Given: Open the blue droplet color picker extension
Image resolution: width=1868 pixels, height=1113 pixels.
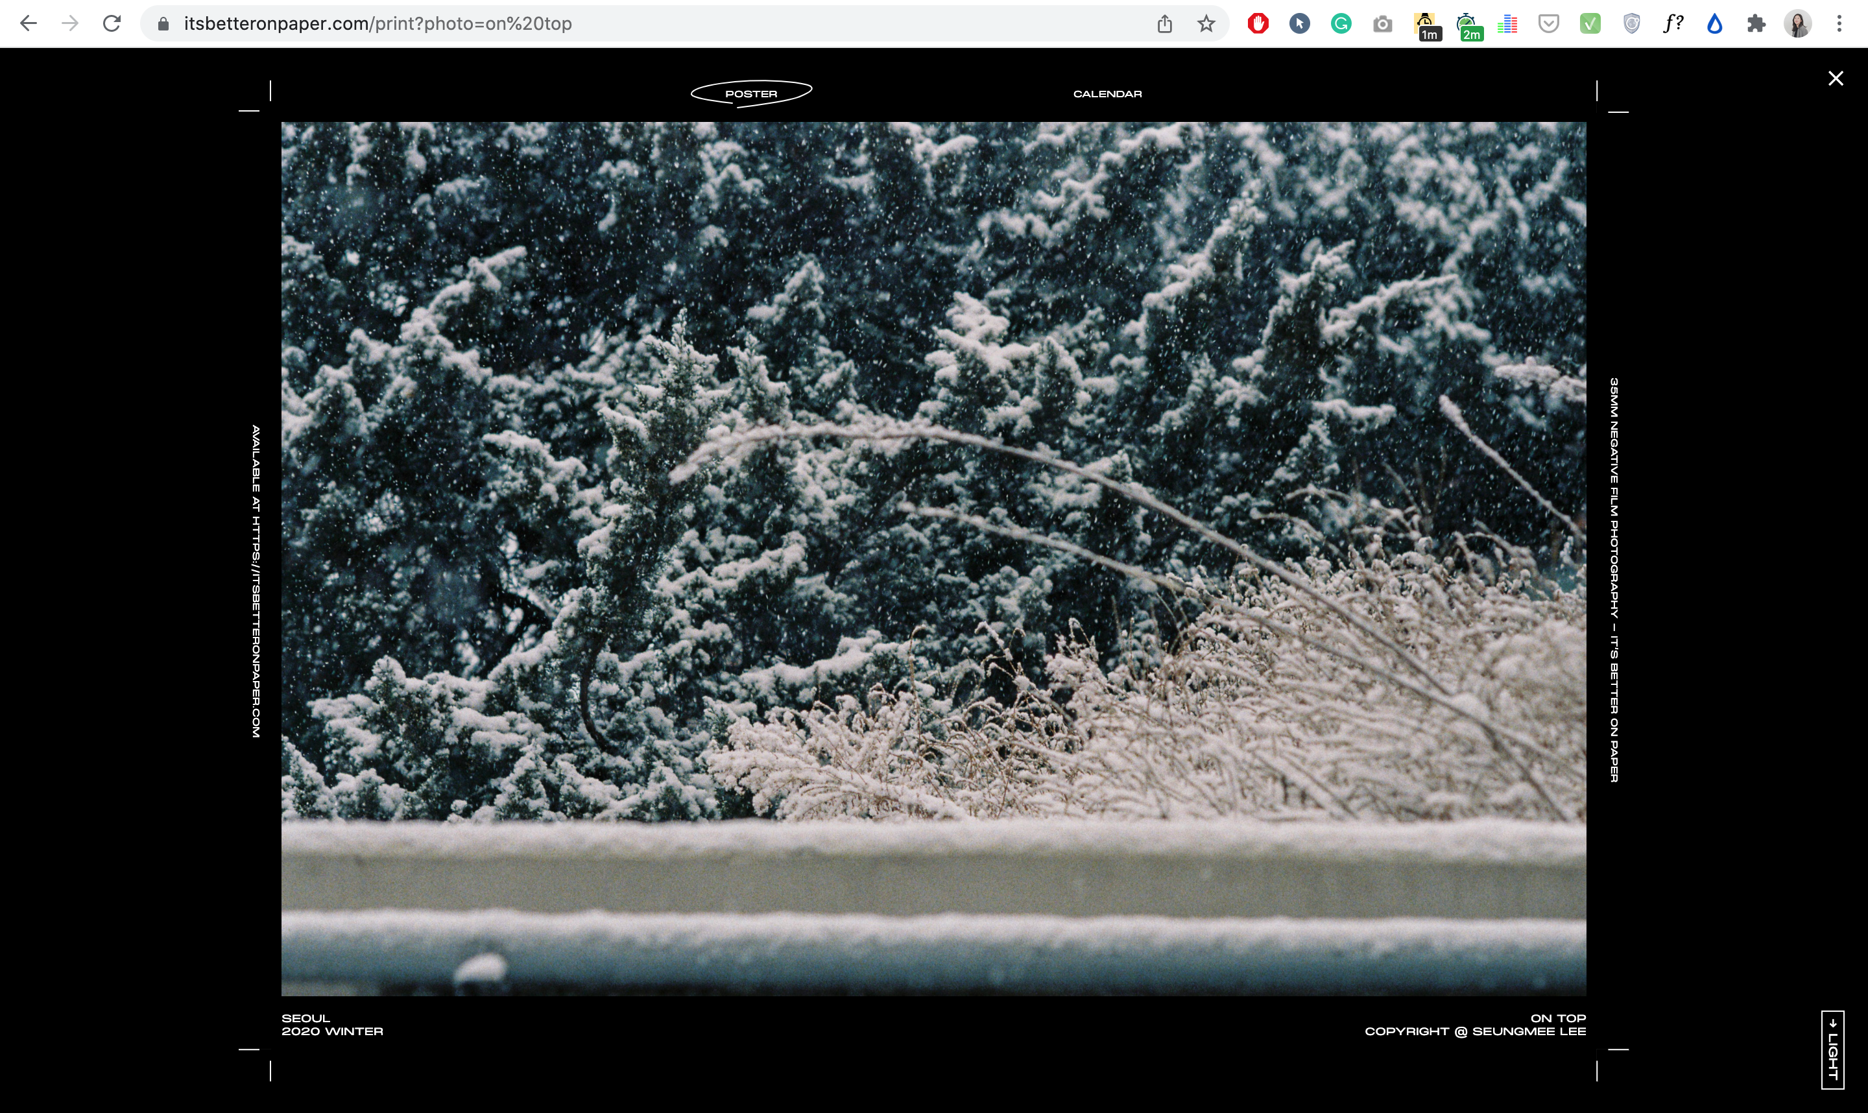Looking at the screenshot, I should (1714, 24).
